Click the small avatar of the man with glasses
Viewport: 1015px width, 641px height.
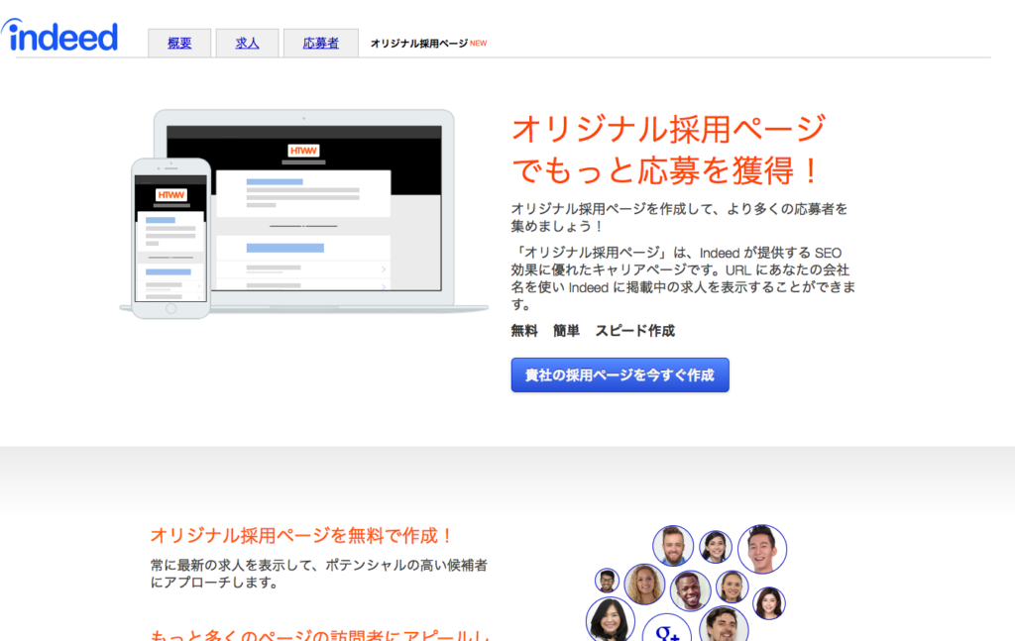[608, 579]
